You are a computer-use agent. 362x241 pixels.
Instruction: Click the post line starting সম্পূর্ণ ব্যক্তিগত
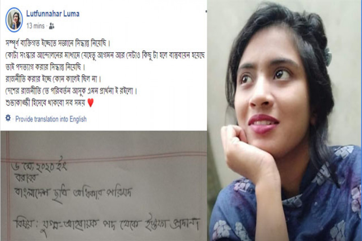(x=58, y=44)
